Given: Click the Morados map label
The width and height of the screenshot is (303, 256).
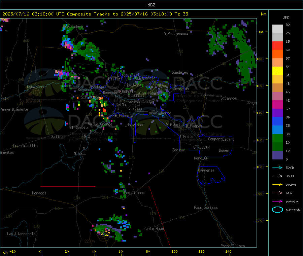Looking at the screenshot, I should 39,193.
